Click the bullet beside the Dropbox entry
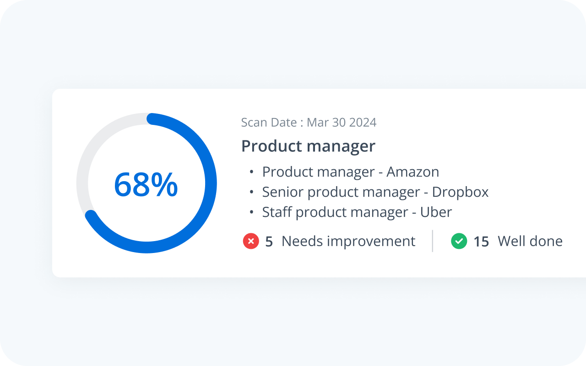This screenshot has height=366, width=586. click(251, 192)
